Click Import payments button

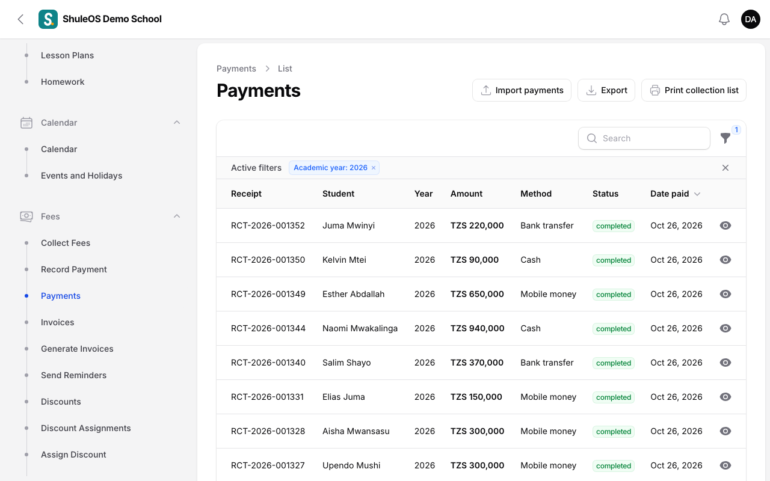tap(522, 90)
